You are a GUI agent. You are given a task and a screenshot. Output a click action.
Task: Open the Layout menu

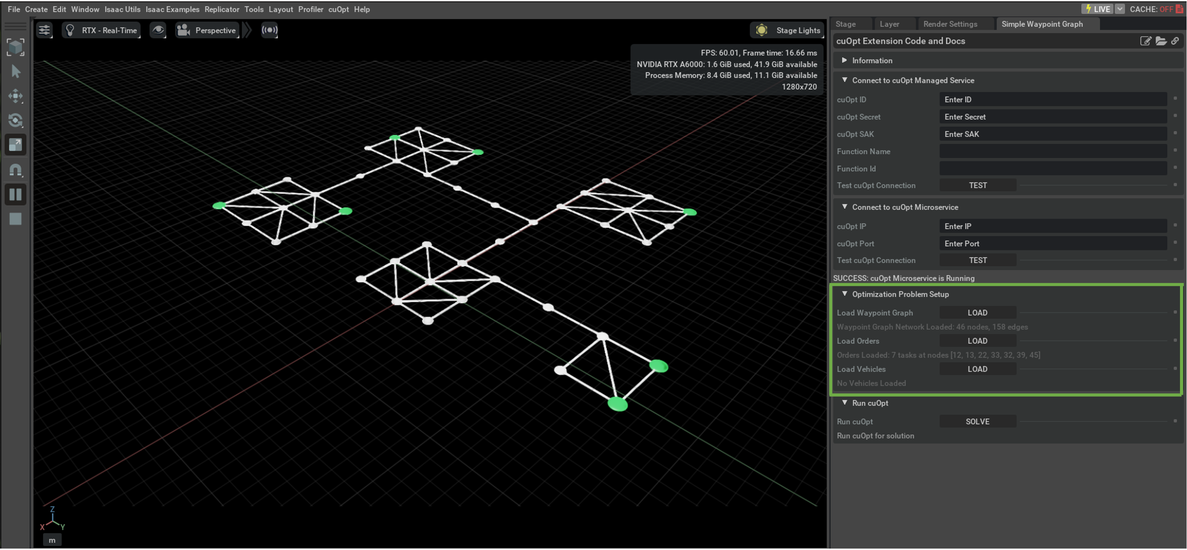click(x=281, y=9)
